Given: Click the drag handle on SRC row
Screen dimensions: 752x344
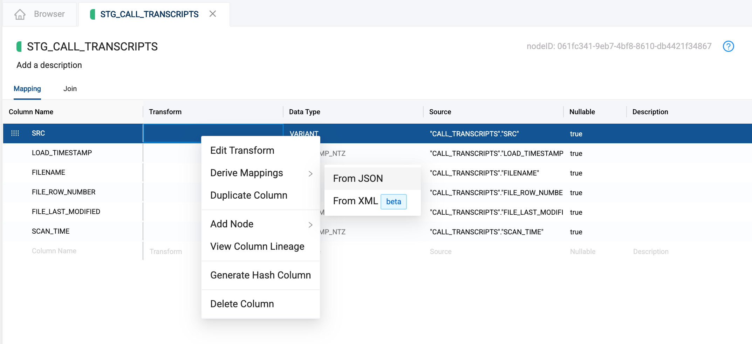Looking at the screenshot, I should [15, 133].
